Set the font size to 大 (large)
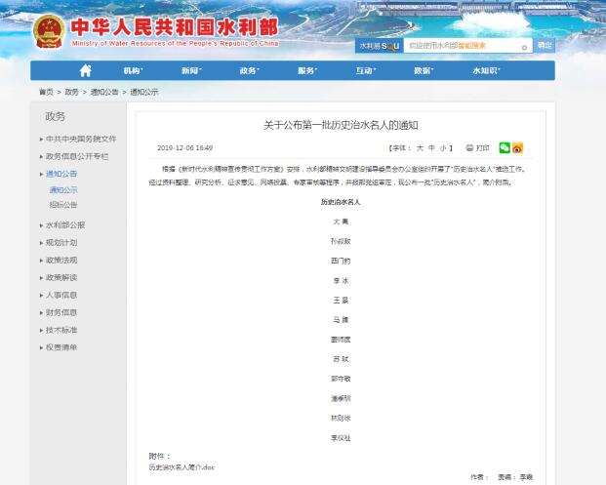 (x=420, y=148)
